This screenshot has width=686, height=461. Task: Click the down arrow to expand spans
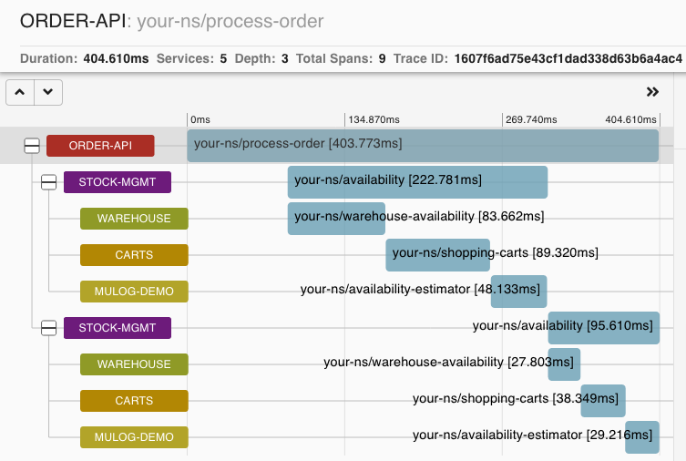click(48, 92)
